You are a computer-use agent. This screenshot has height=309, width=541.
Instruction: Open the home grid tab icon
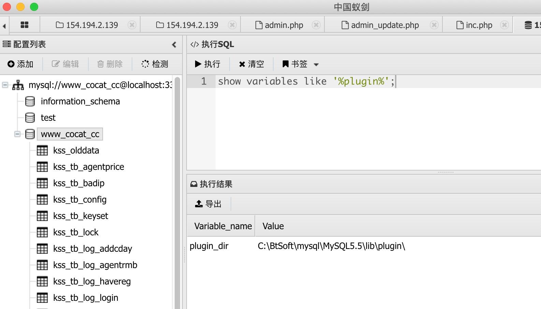pyautogui.click(x=25, y=25)
